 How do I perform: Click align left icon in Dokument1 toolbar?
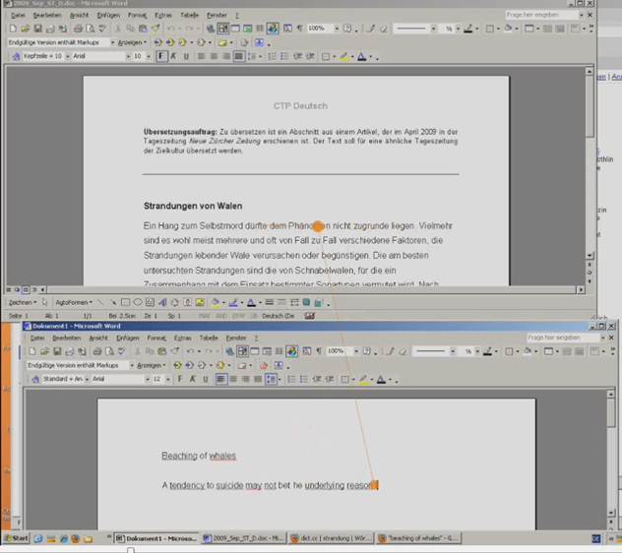coord(221,379)
